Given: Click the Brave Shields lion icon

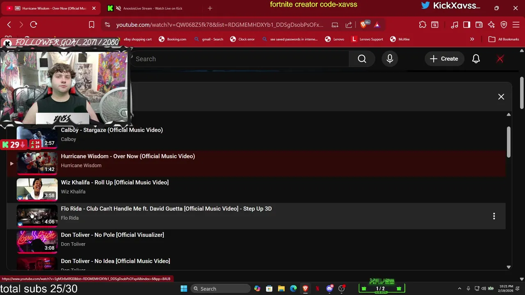Looking at the screenshot, I should pyautogui.click(x=363, y=25).
